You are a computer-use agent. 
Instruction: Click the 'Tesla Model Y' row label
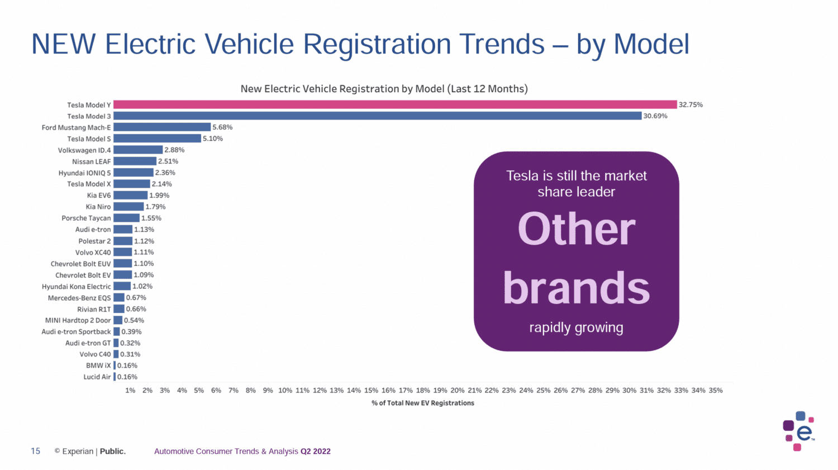(89, 105)
